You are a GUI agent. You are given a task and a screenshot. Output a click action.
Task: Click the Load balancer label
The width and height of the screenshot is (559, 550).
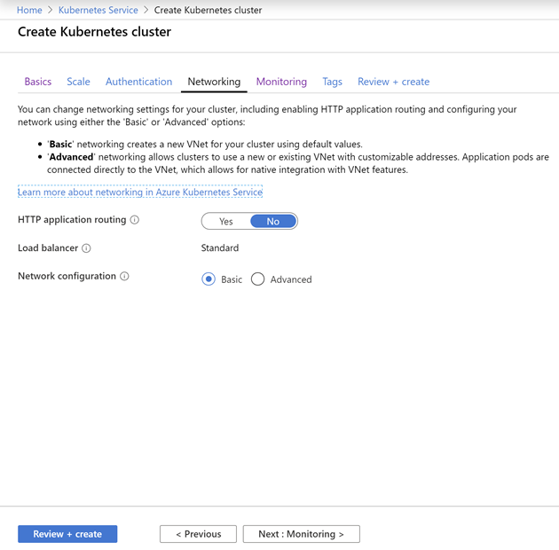coord(48,248)
